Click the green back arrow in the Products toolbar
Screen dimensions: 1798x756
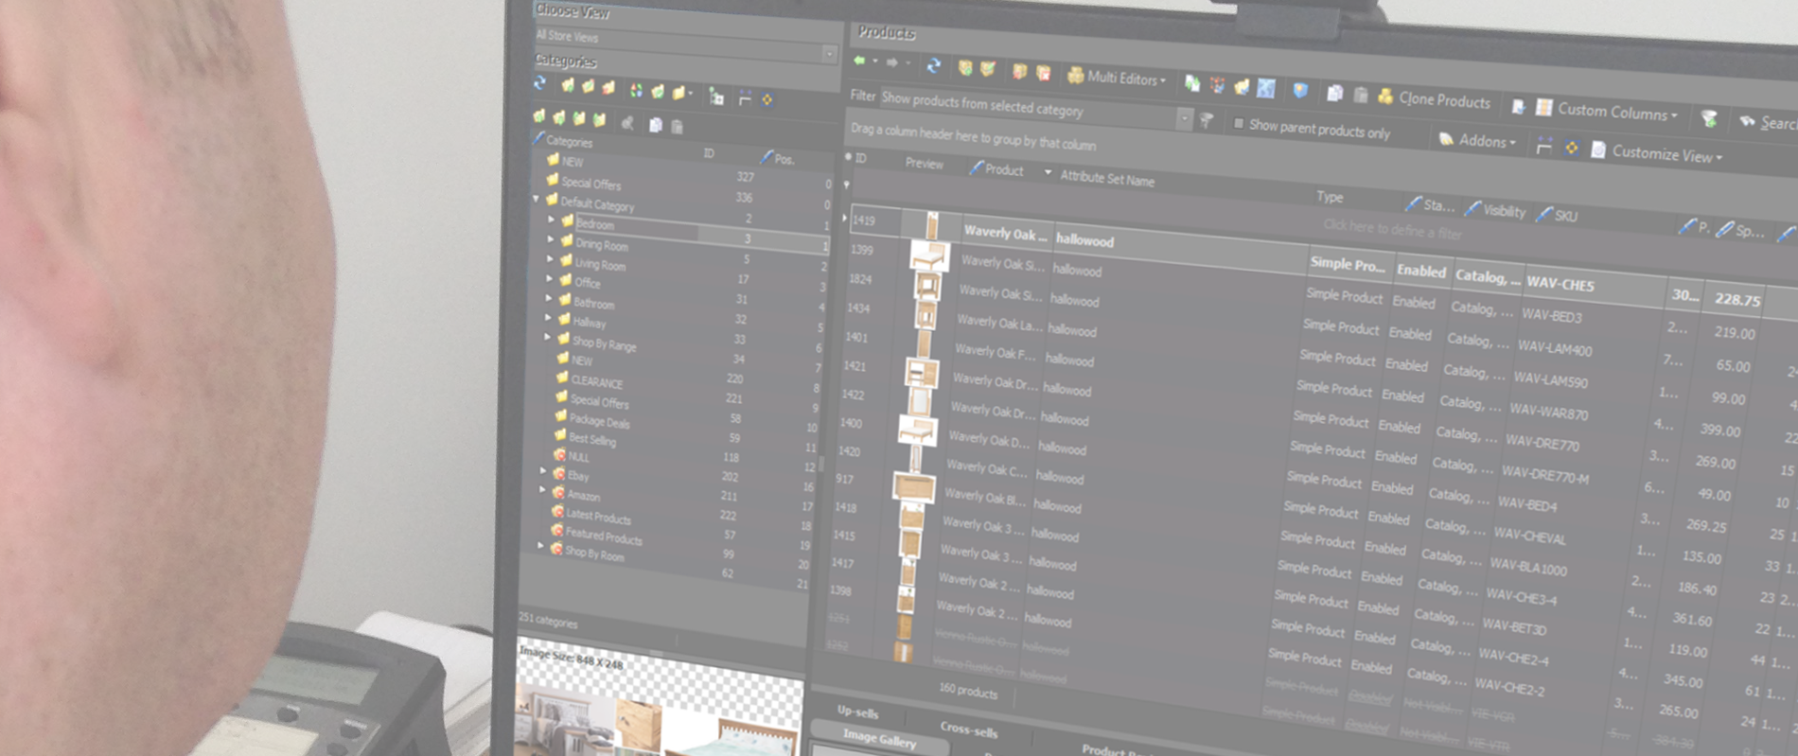tap(859, 61)
